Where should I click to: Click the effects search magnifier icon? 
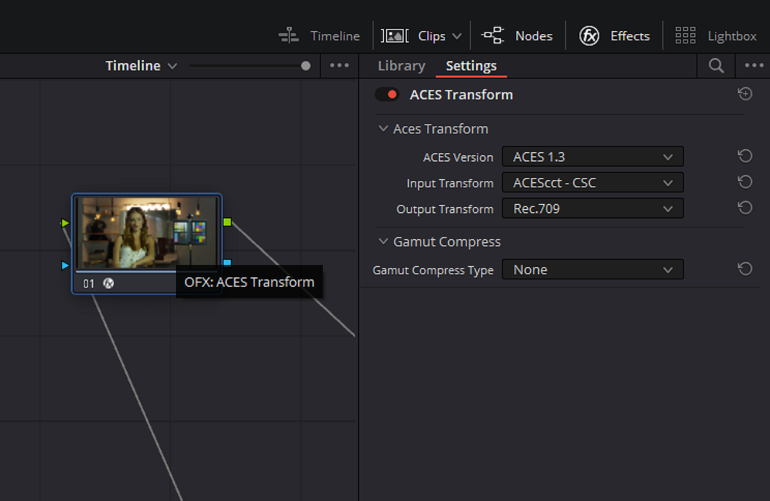click(x=716, y=66)
